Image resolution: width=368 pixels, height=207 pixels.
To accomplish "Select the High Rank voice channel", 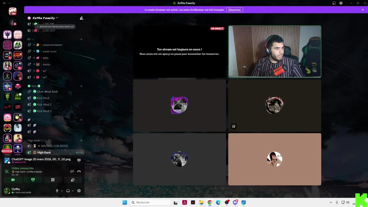I will point(55,153).
